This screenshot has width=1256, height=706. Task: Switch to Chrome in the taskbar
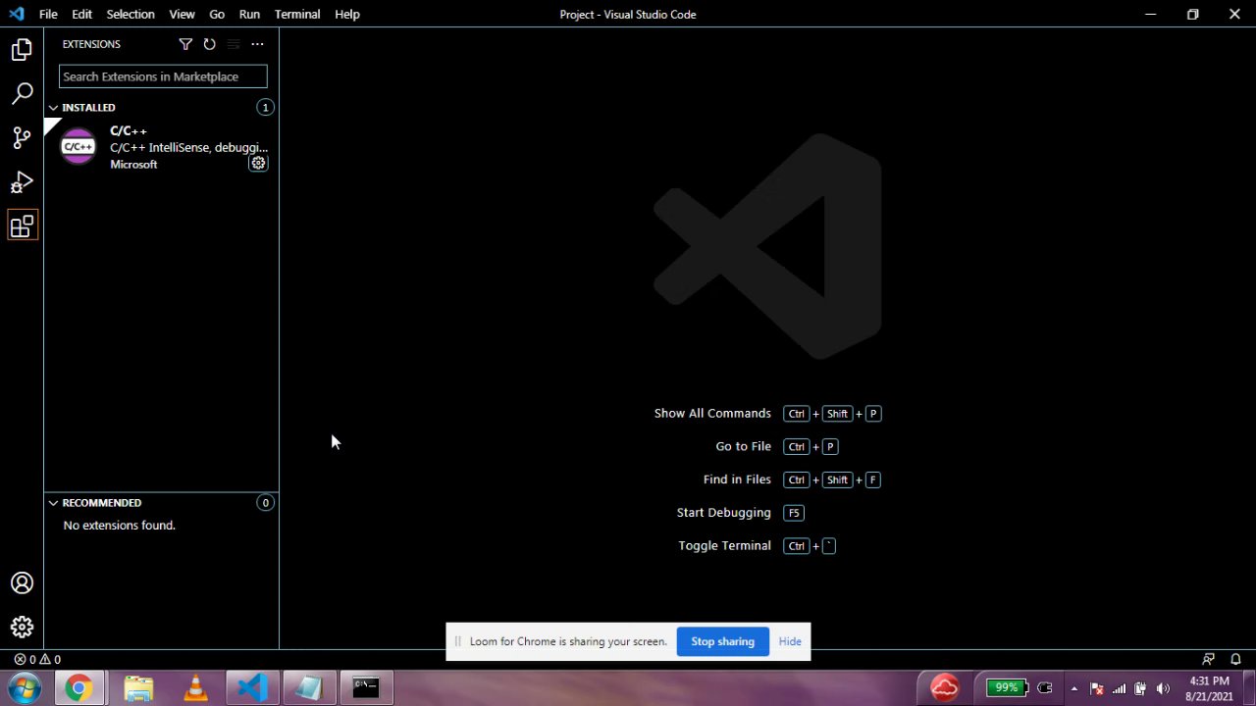coord(78,688)
